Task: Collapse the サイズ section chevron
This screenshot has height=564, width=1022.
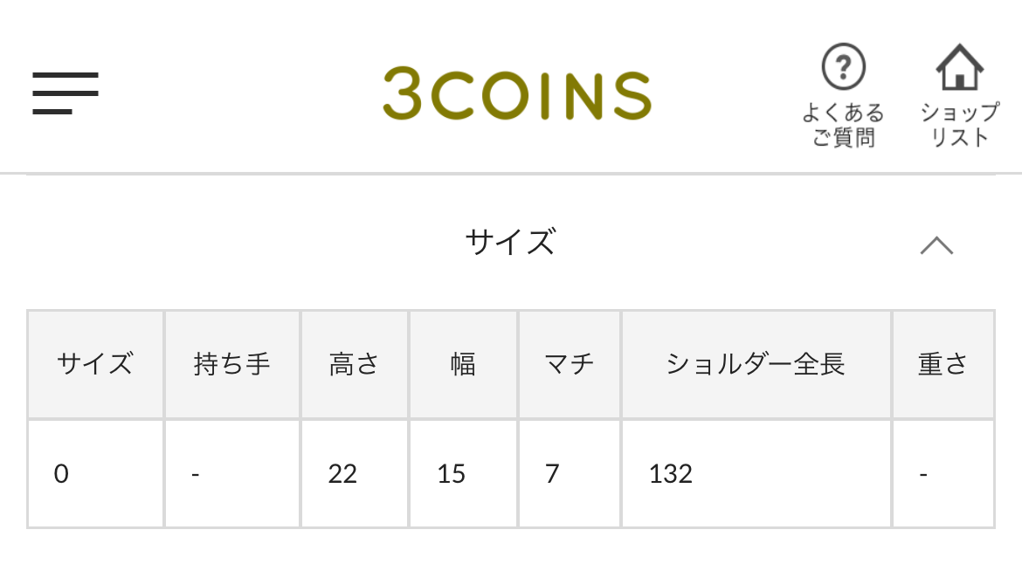Action: coord(936,245)
